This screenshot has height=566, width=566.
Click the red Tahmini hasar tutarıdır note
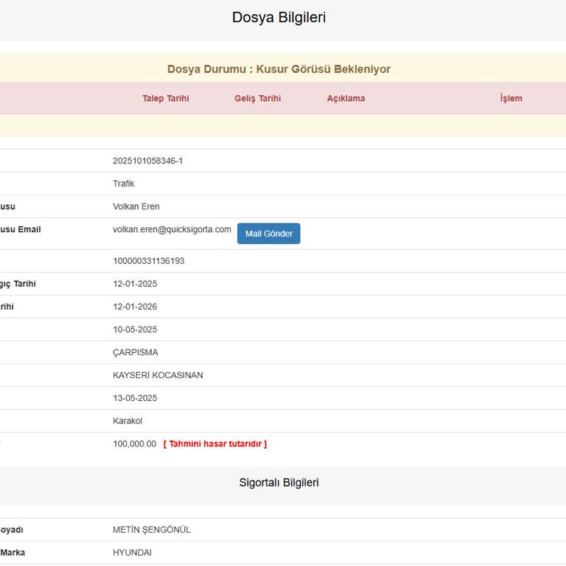pyautogui.click(x=214, y=444)
